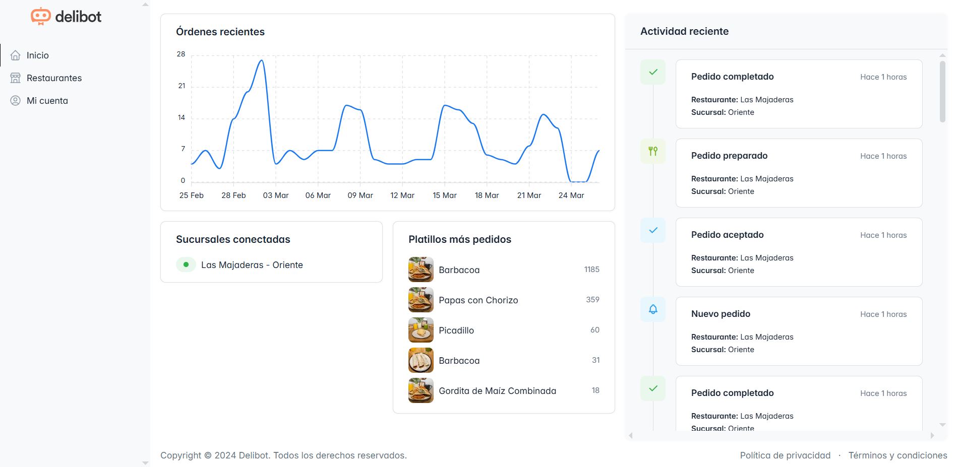The height and width of the screenshot is (467, 957).
Task: Click the Delibot robot logo icon
Action: (x=41, y=16)
